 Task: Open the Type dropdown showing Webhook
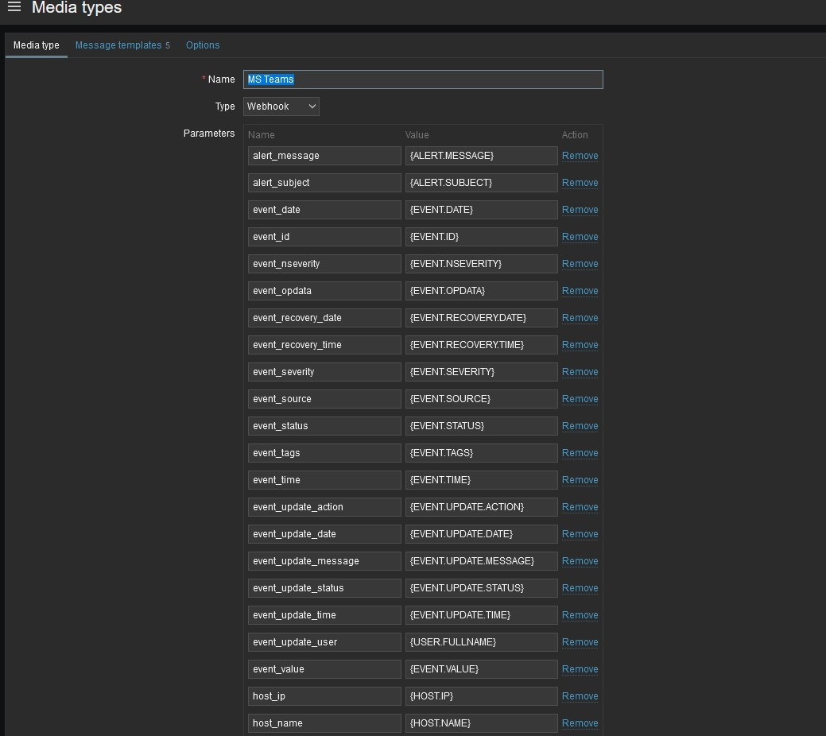coord(281,107)
